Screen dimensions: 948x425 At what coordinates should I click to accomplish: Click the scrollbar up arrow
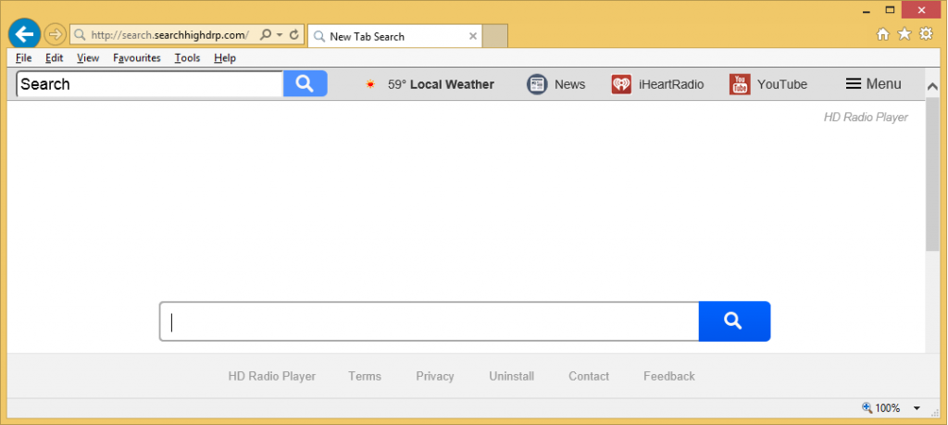point(931,88)
